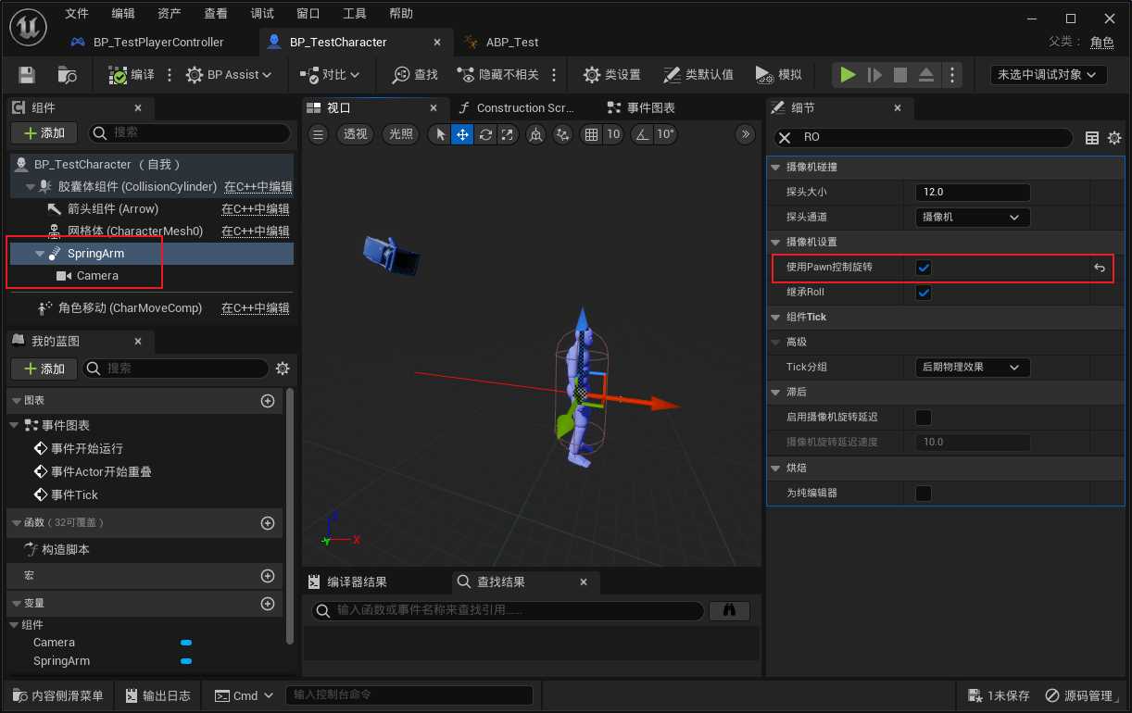Collapse the 摄像机碰撞 section in details

coord(776,168)
